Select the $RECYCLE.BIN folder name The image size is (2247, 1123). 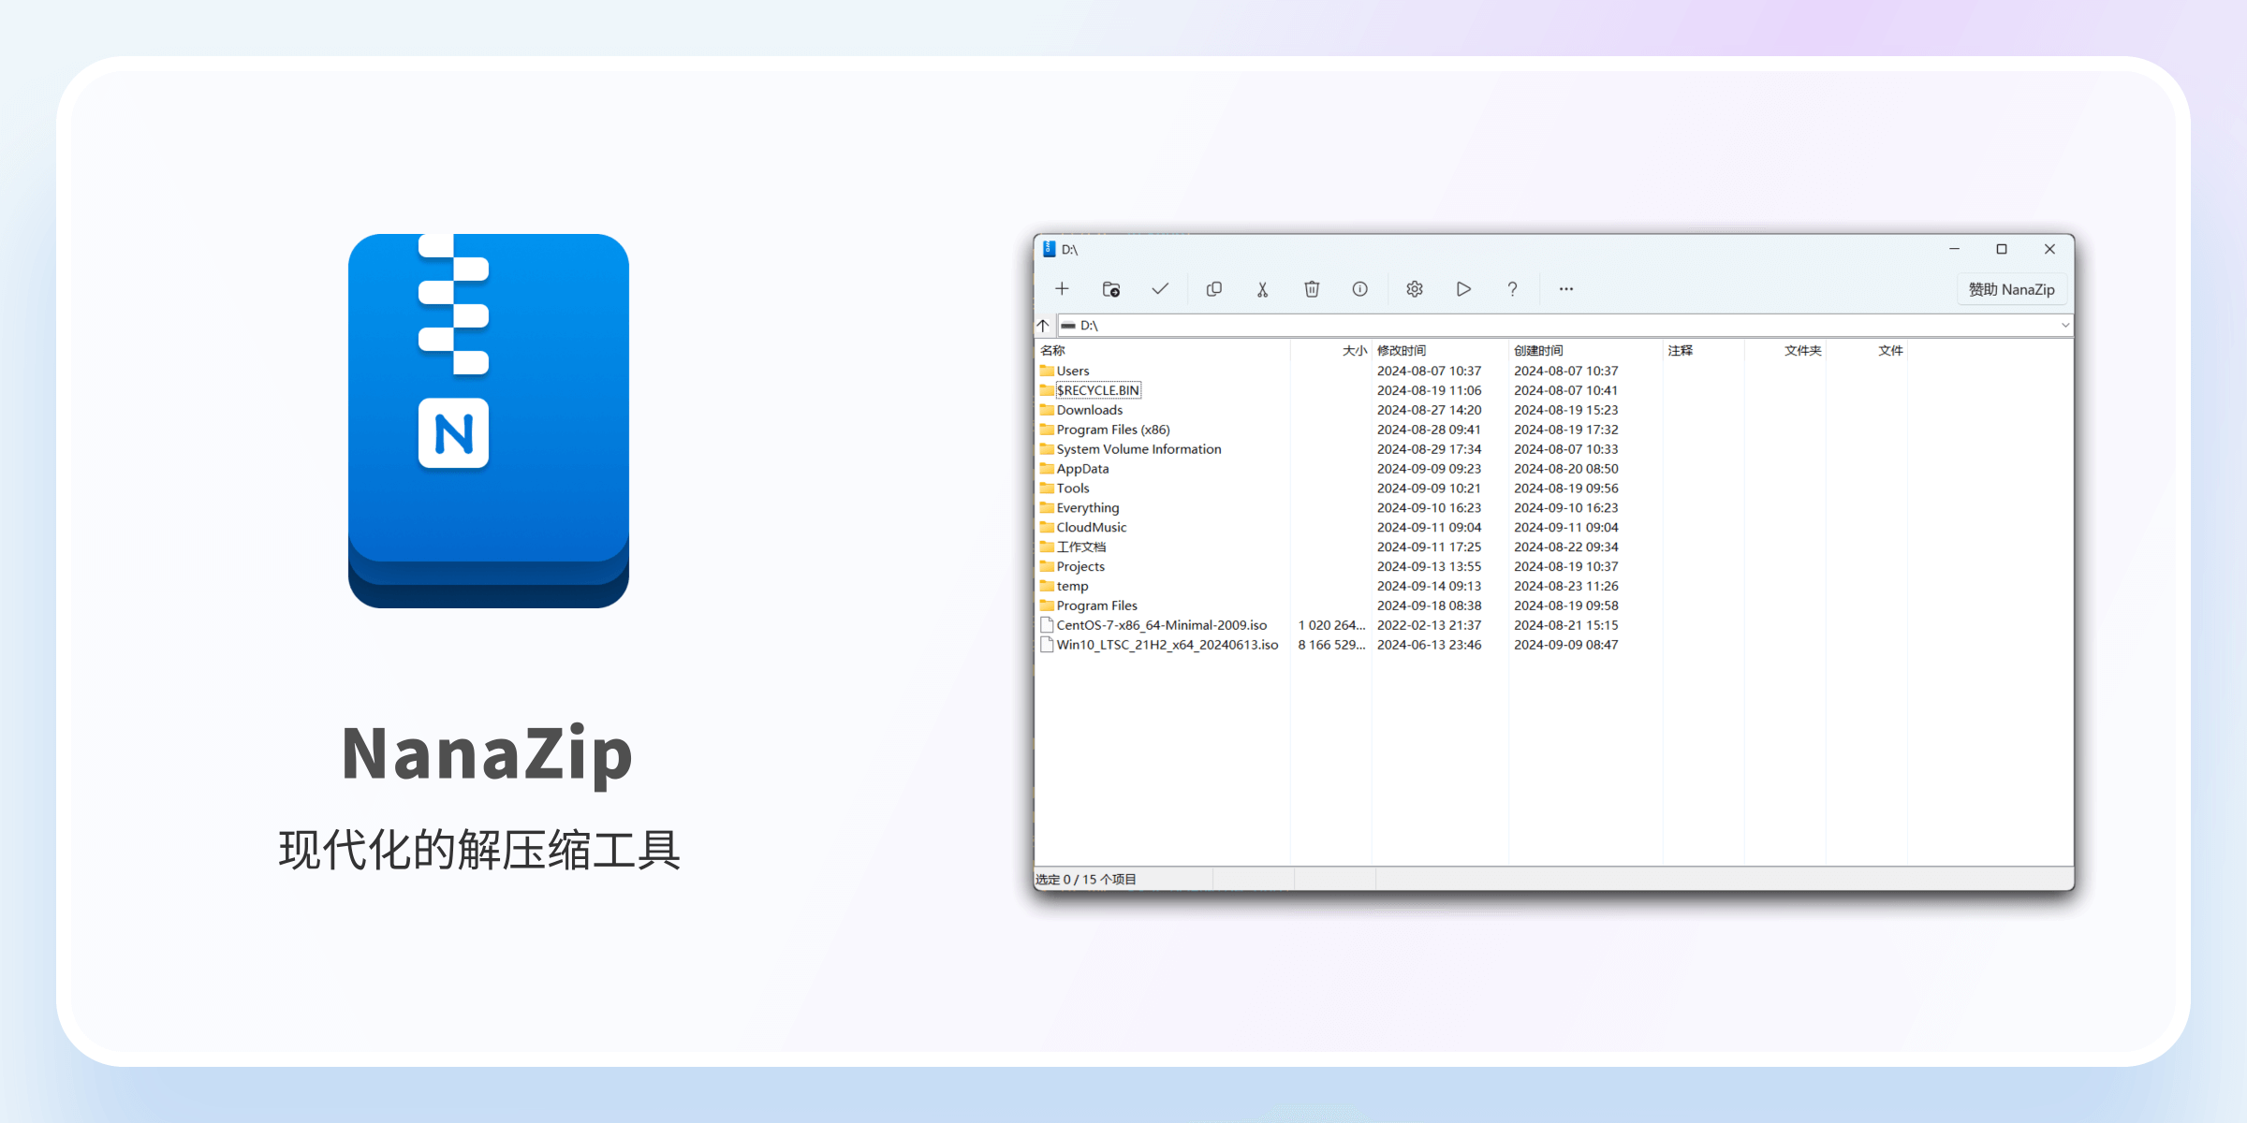1098,391
